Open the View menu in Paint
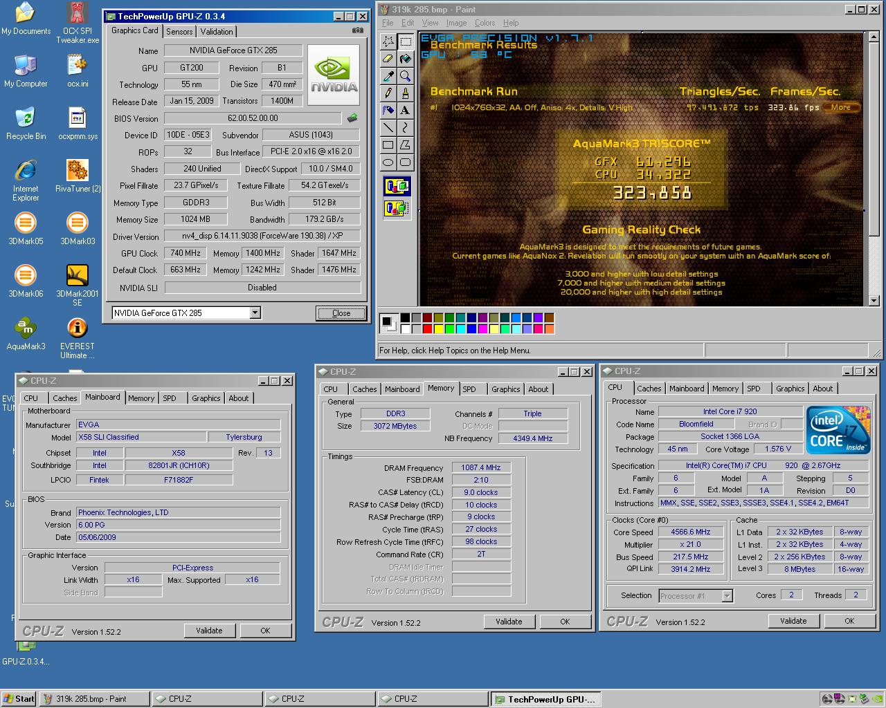 pyautogui.click(x=430, y=23)
